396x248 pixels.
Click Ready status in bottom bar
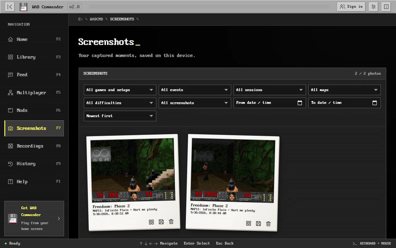pyautogui.click(x=12, y=243)
